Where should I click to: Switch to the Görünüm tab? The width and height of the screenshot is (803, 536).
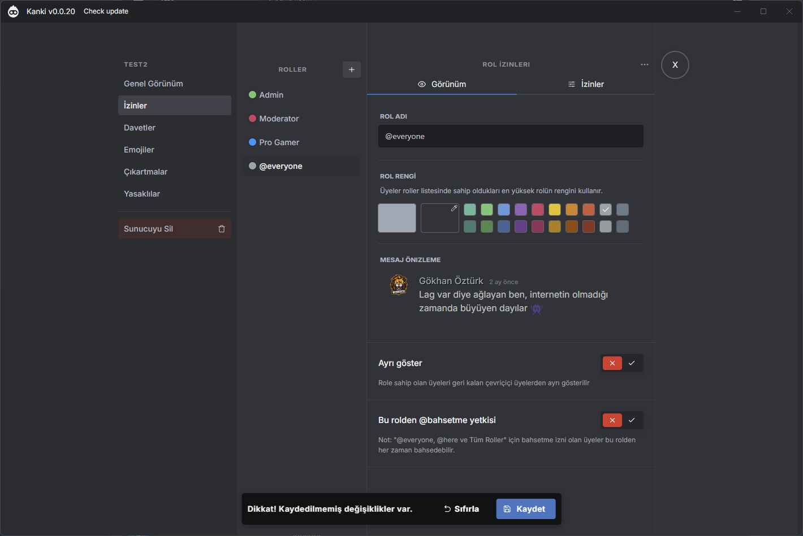pyautogui.click(x=442, y=84)
